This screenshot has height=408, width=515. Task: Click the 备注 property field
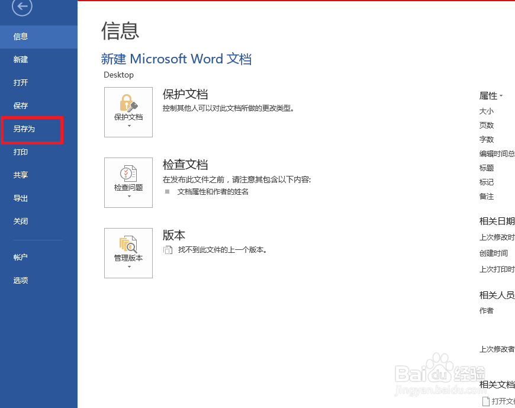487,197
